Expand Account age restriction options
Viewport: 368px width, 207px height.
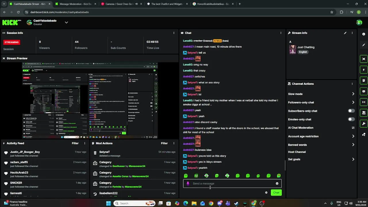[353, 136]
